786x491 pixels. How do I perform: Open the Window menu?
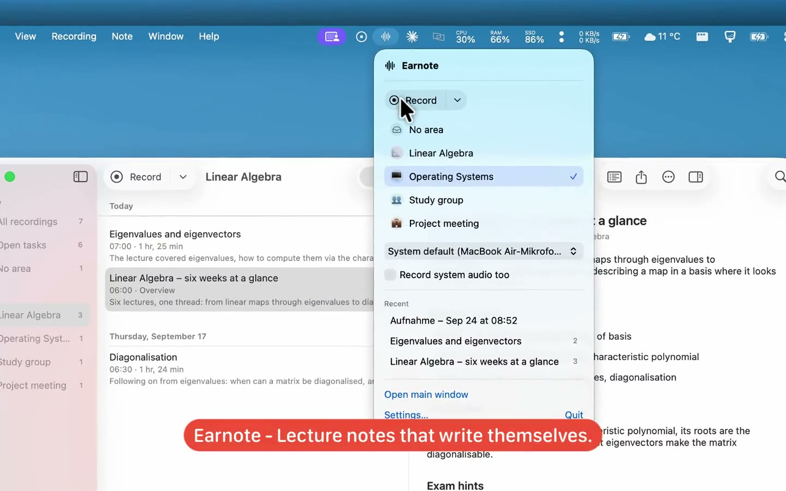tap(166, 37)
